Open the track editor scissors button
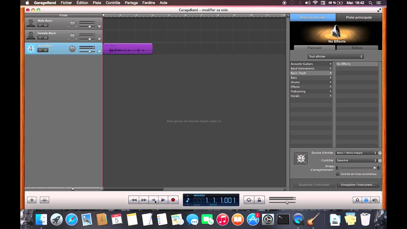The height and width of the screenshot is (229, 407). [44, 200]
